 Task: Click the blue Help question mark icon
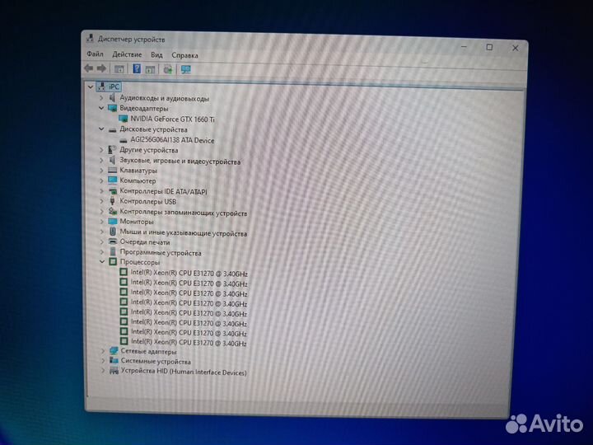[x=137, y=68]
